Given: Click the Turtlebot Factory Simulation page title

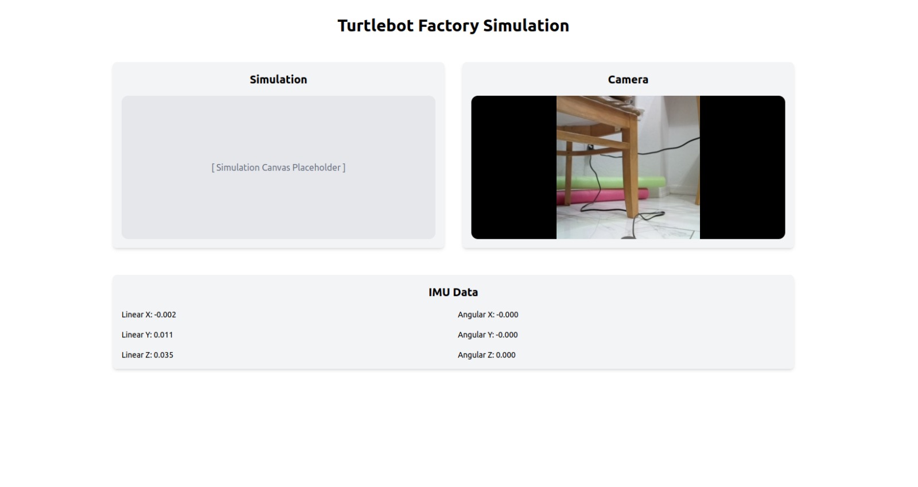Looking at the screenshot, I should pyautogui.click(x=453, y=26).
